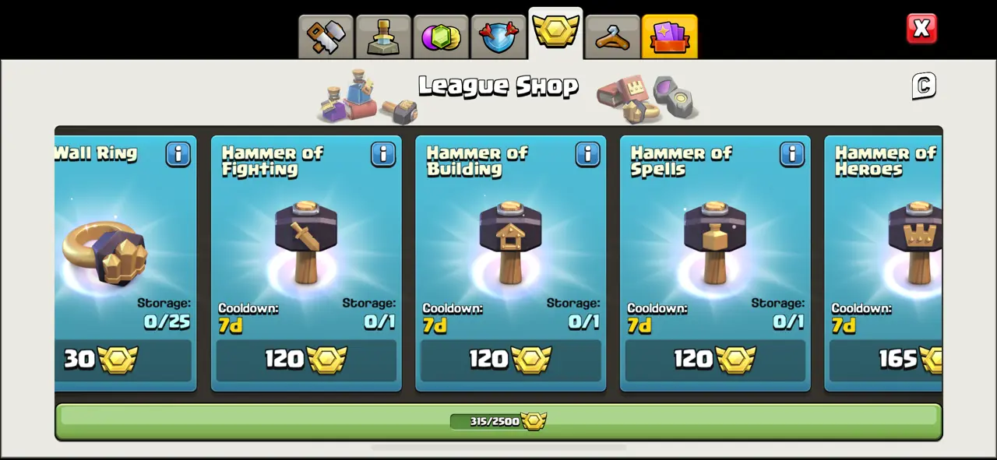The image size is (997, 460).
Task: Open the orange treasure chest tab
Action: [670, 37]
